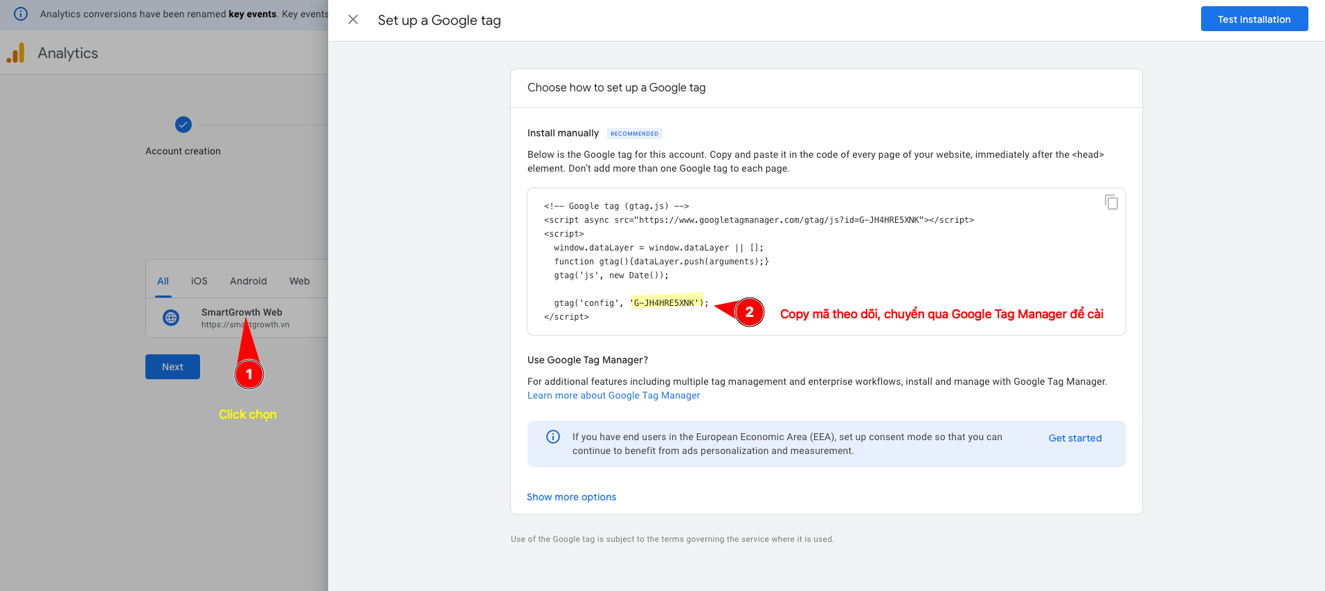Image resolution: width=1325 pixels, height=591 pixels.
Task: Click the gtag.js script source URL line
Action: (758, 220)
